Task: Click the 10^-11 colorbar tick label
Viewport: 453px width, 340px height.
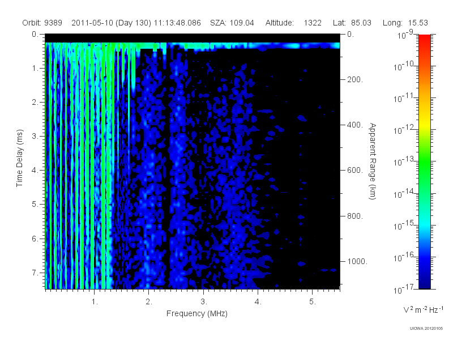Action: click(x=405, y=98)
